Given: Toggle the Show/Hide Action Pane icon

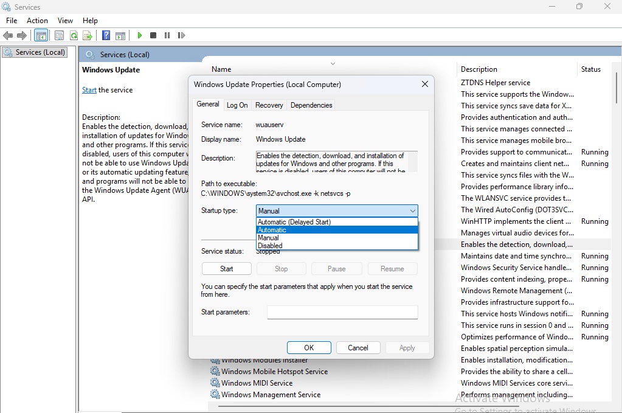Looking at the screenshot, I should pyautogui.click(x=120, y=36).
